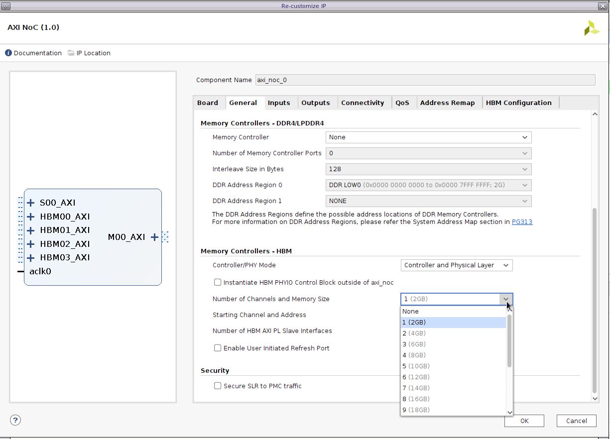
Task: Check Secure SLR to PMC traffic
Action: 218,386
